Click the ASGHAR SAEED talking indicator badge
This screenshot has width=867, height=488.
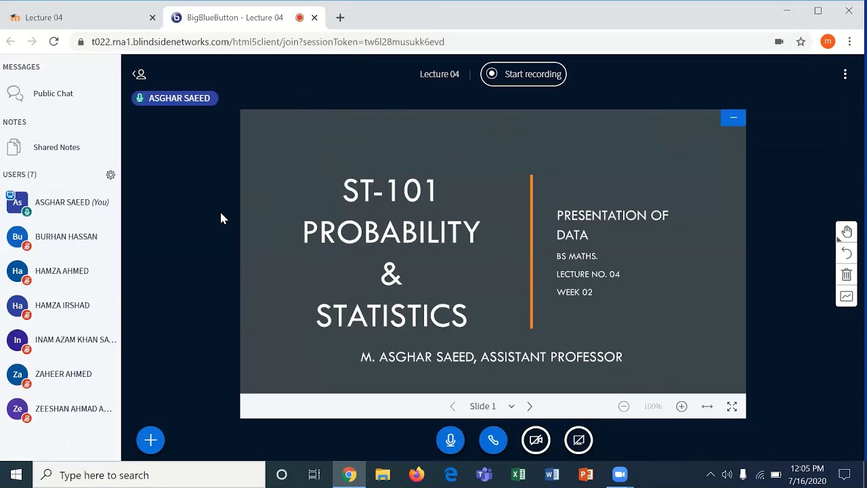(175, 98)
